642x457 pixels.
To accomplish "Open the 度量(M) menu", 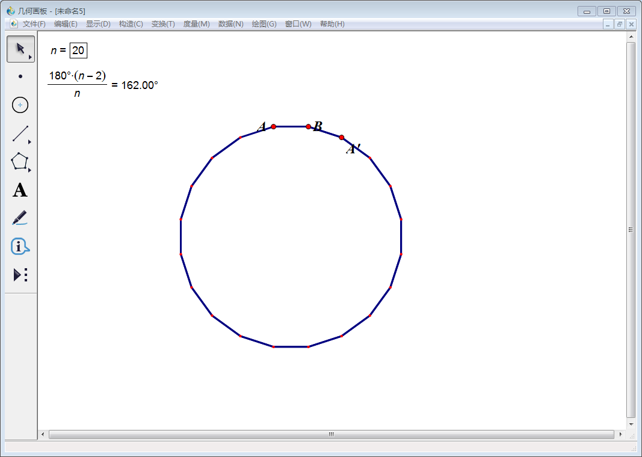I will (x=196, y=24).
